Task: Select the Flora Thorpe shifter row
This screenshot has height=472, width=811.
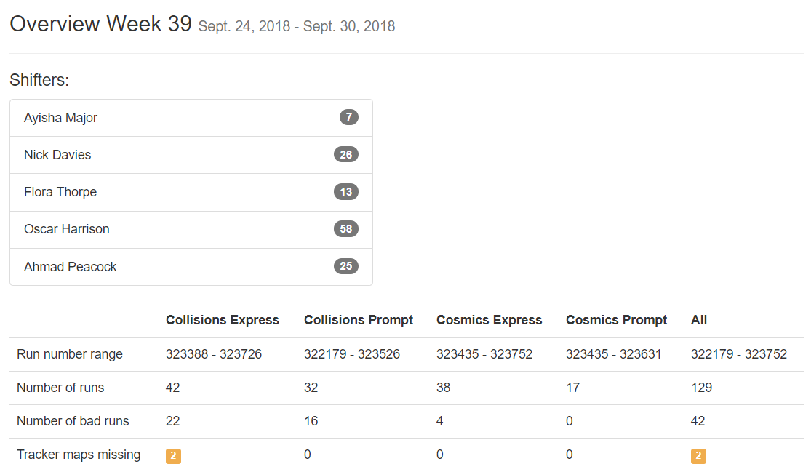Action: click(x=191, y=192)
